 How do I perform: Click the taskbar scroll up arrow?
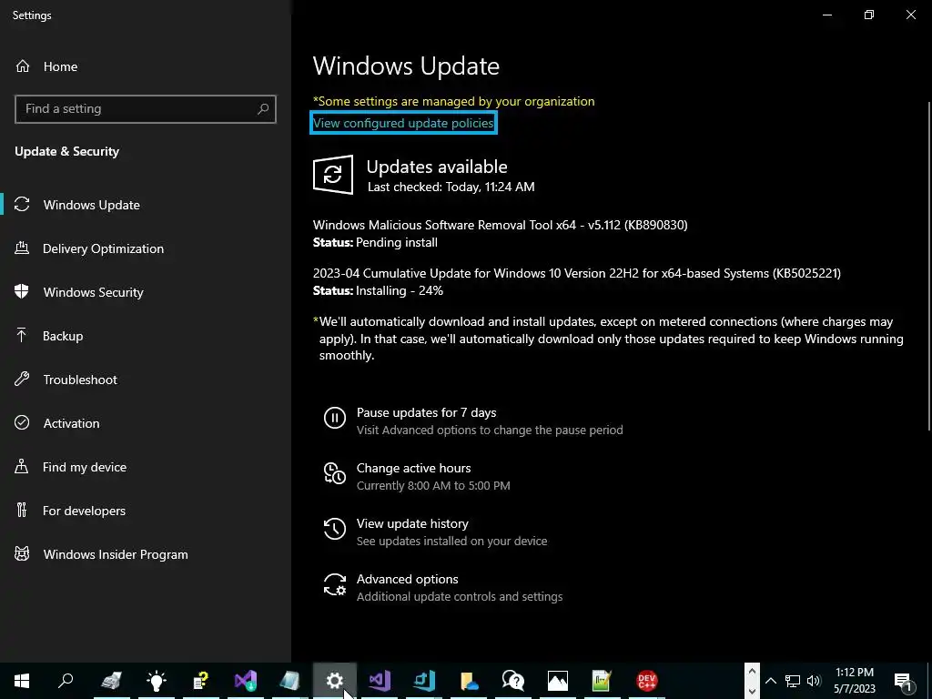coord(751,672)
